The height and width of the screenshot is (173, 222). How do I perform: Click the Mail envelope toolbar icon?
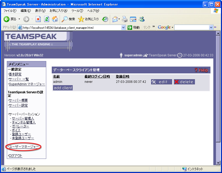tap(115, 19)
